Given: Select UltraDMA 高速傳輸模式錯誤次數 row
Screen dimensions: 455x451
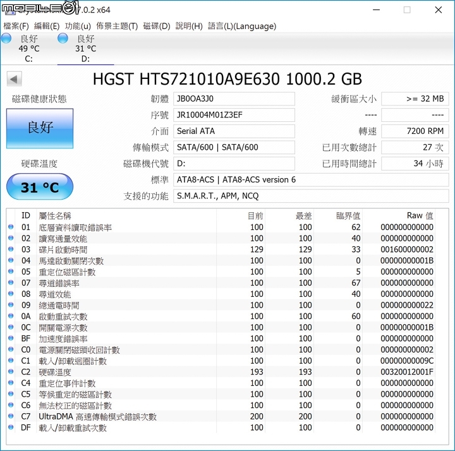Looking at the screenshot, I should tap(221, 416).
